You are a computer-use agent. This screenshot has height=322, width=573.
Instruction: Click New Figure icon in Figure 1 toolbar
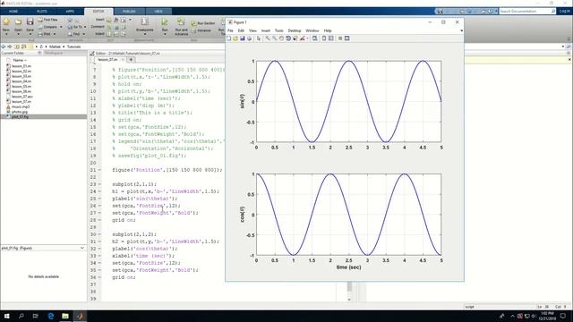click(229, 38)
